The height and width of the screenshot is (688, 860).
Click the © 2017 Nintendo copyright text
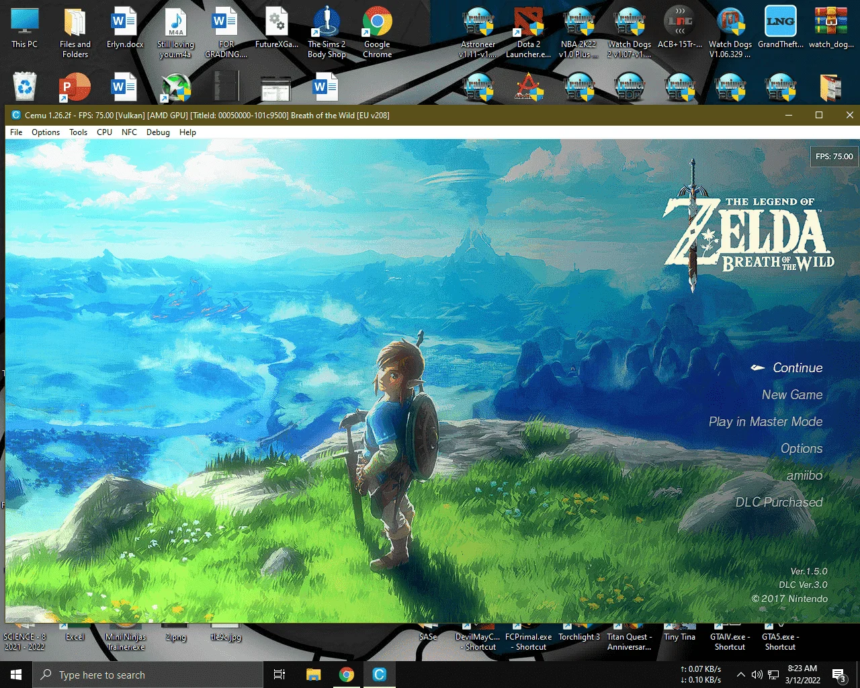point(790,599)
